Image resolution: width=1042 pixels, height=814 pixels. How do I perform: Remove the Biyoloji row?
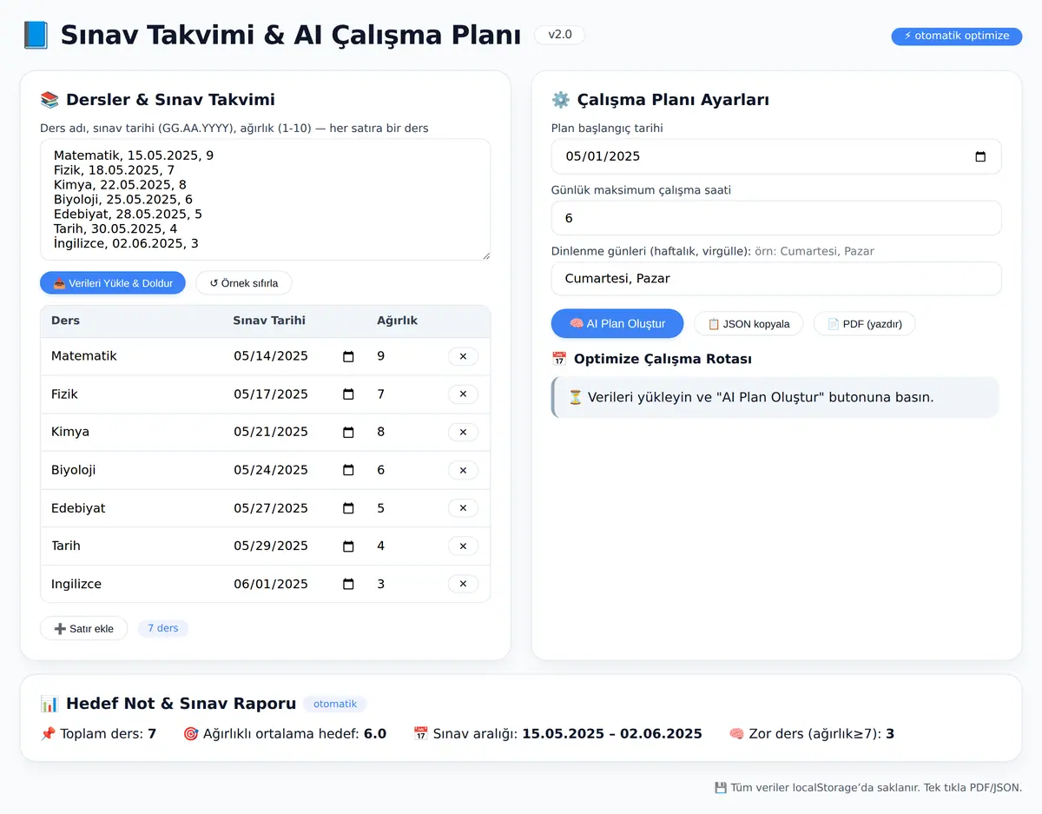point(463,470)
